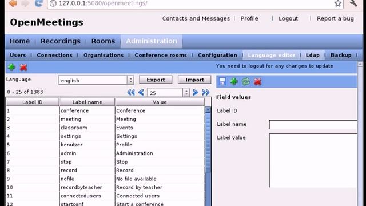This screenshot has width=366, height=206.
Task: Switch to the Organisations tab
Action: pos(104,55)
